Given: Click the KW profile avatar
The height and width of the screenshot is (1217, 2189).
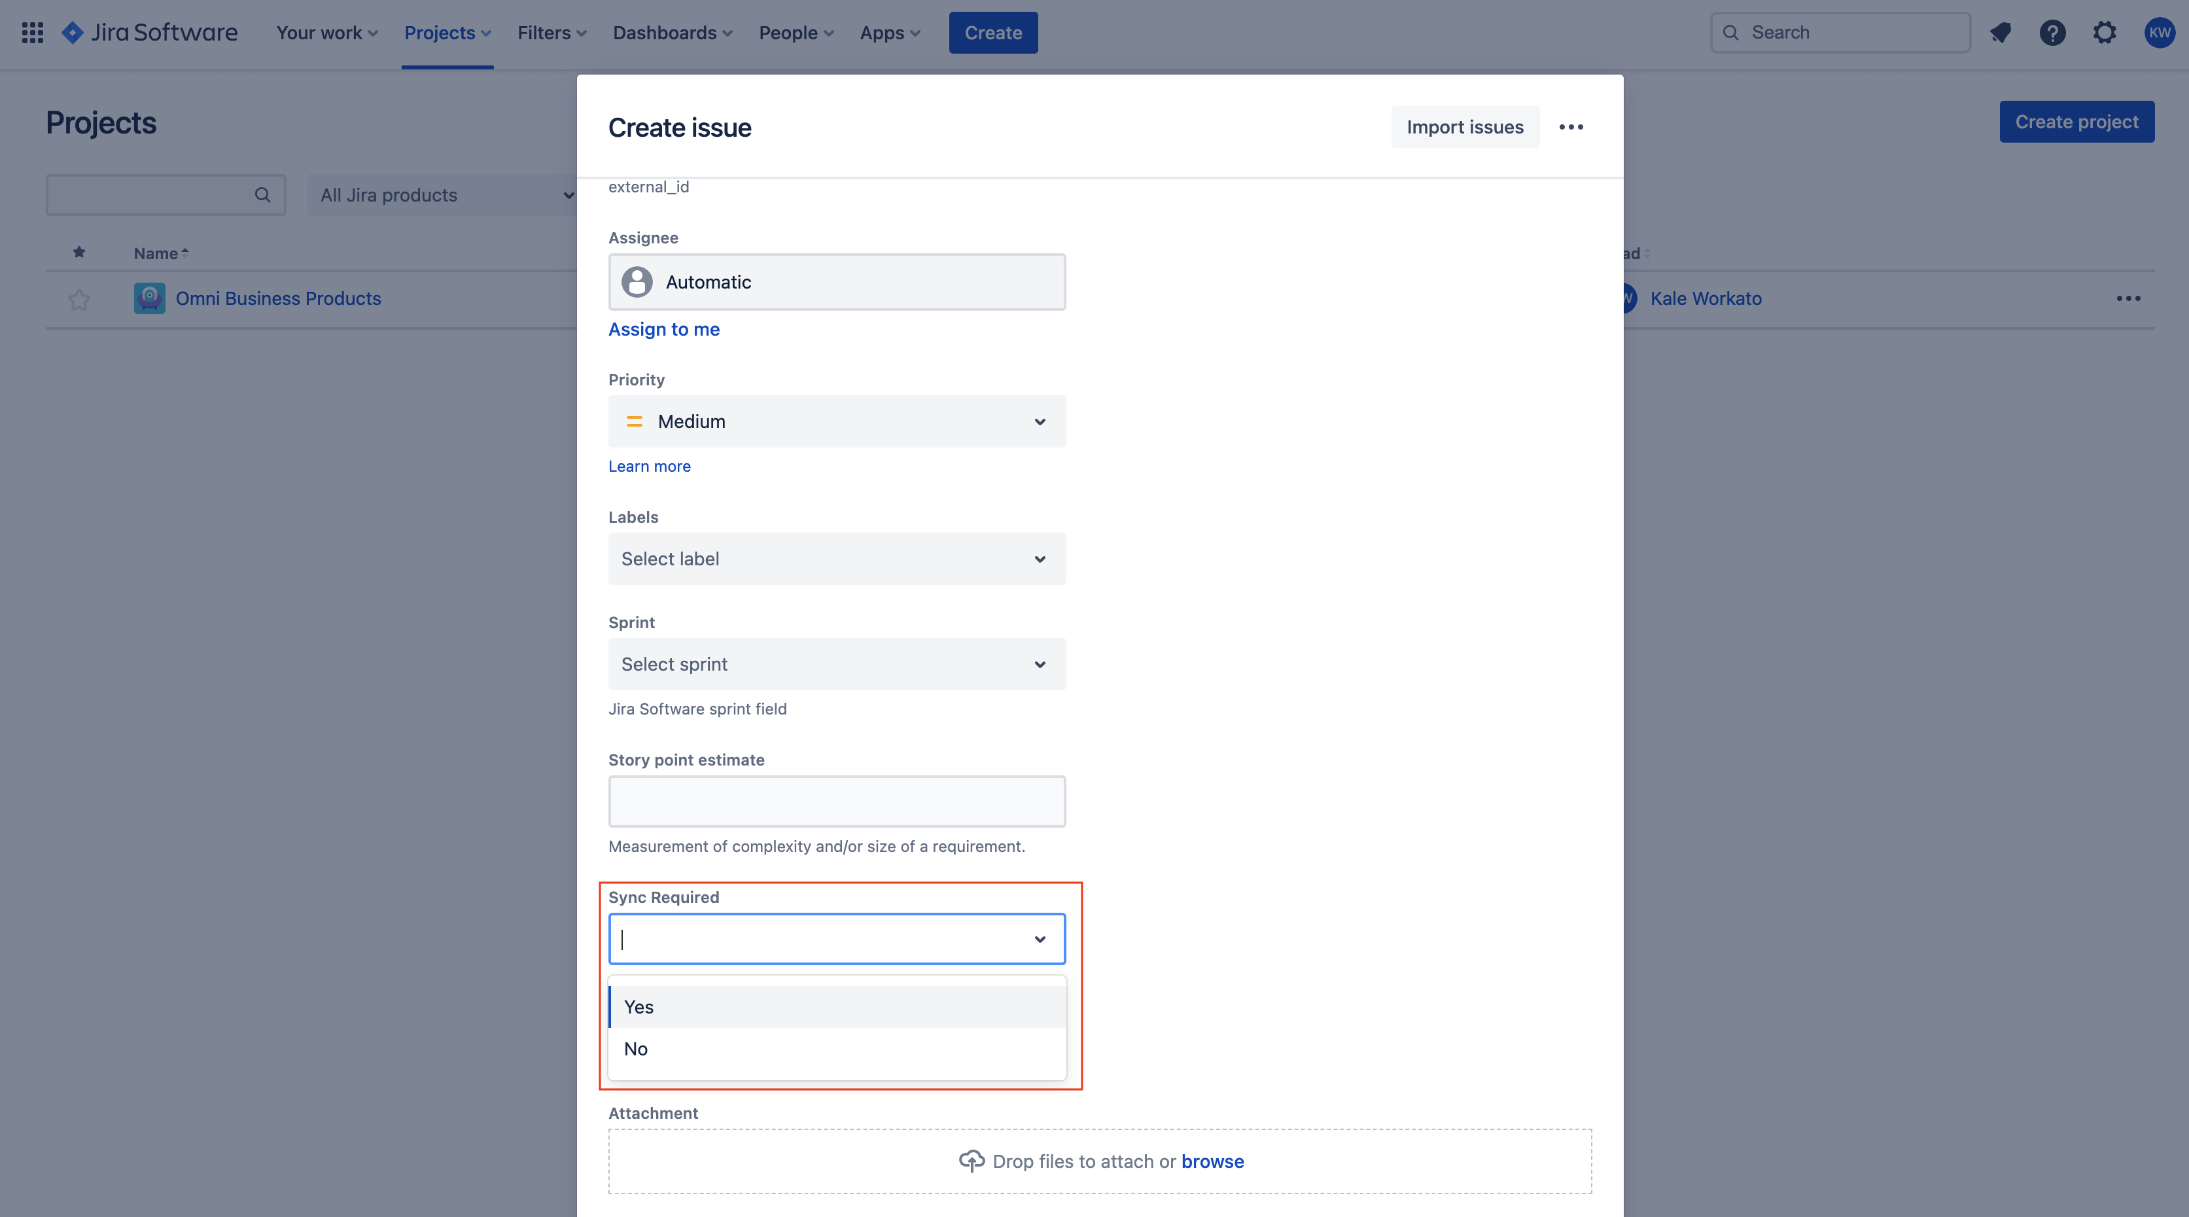Looking at the screenshot, I should pyautogui.click(x=2158, y=32).
